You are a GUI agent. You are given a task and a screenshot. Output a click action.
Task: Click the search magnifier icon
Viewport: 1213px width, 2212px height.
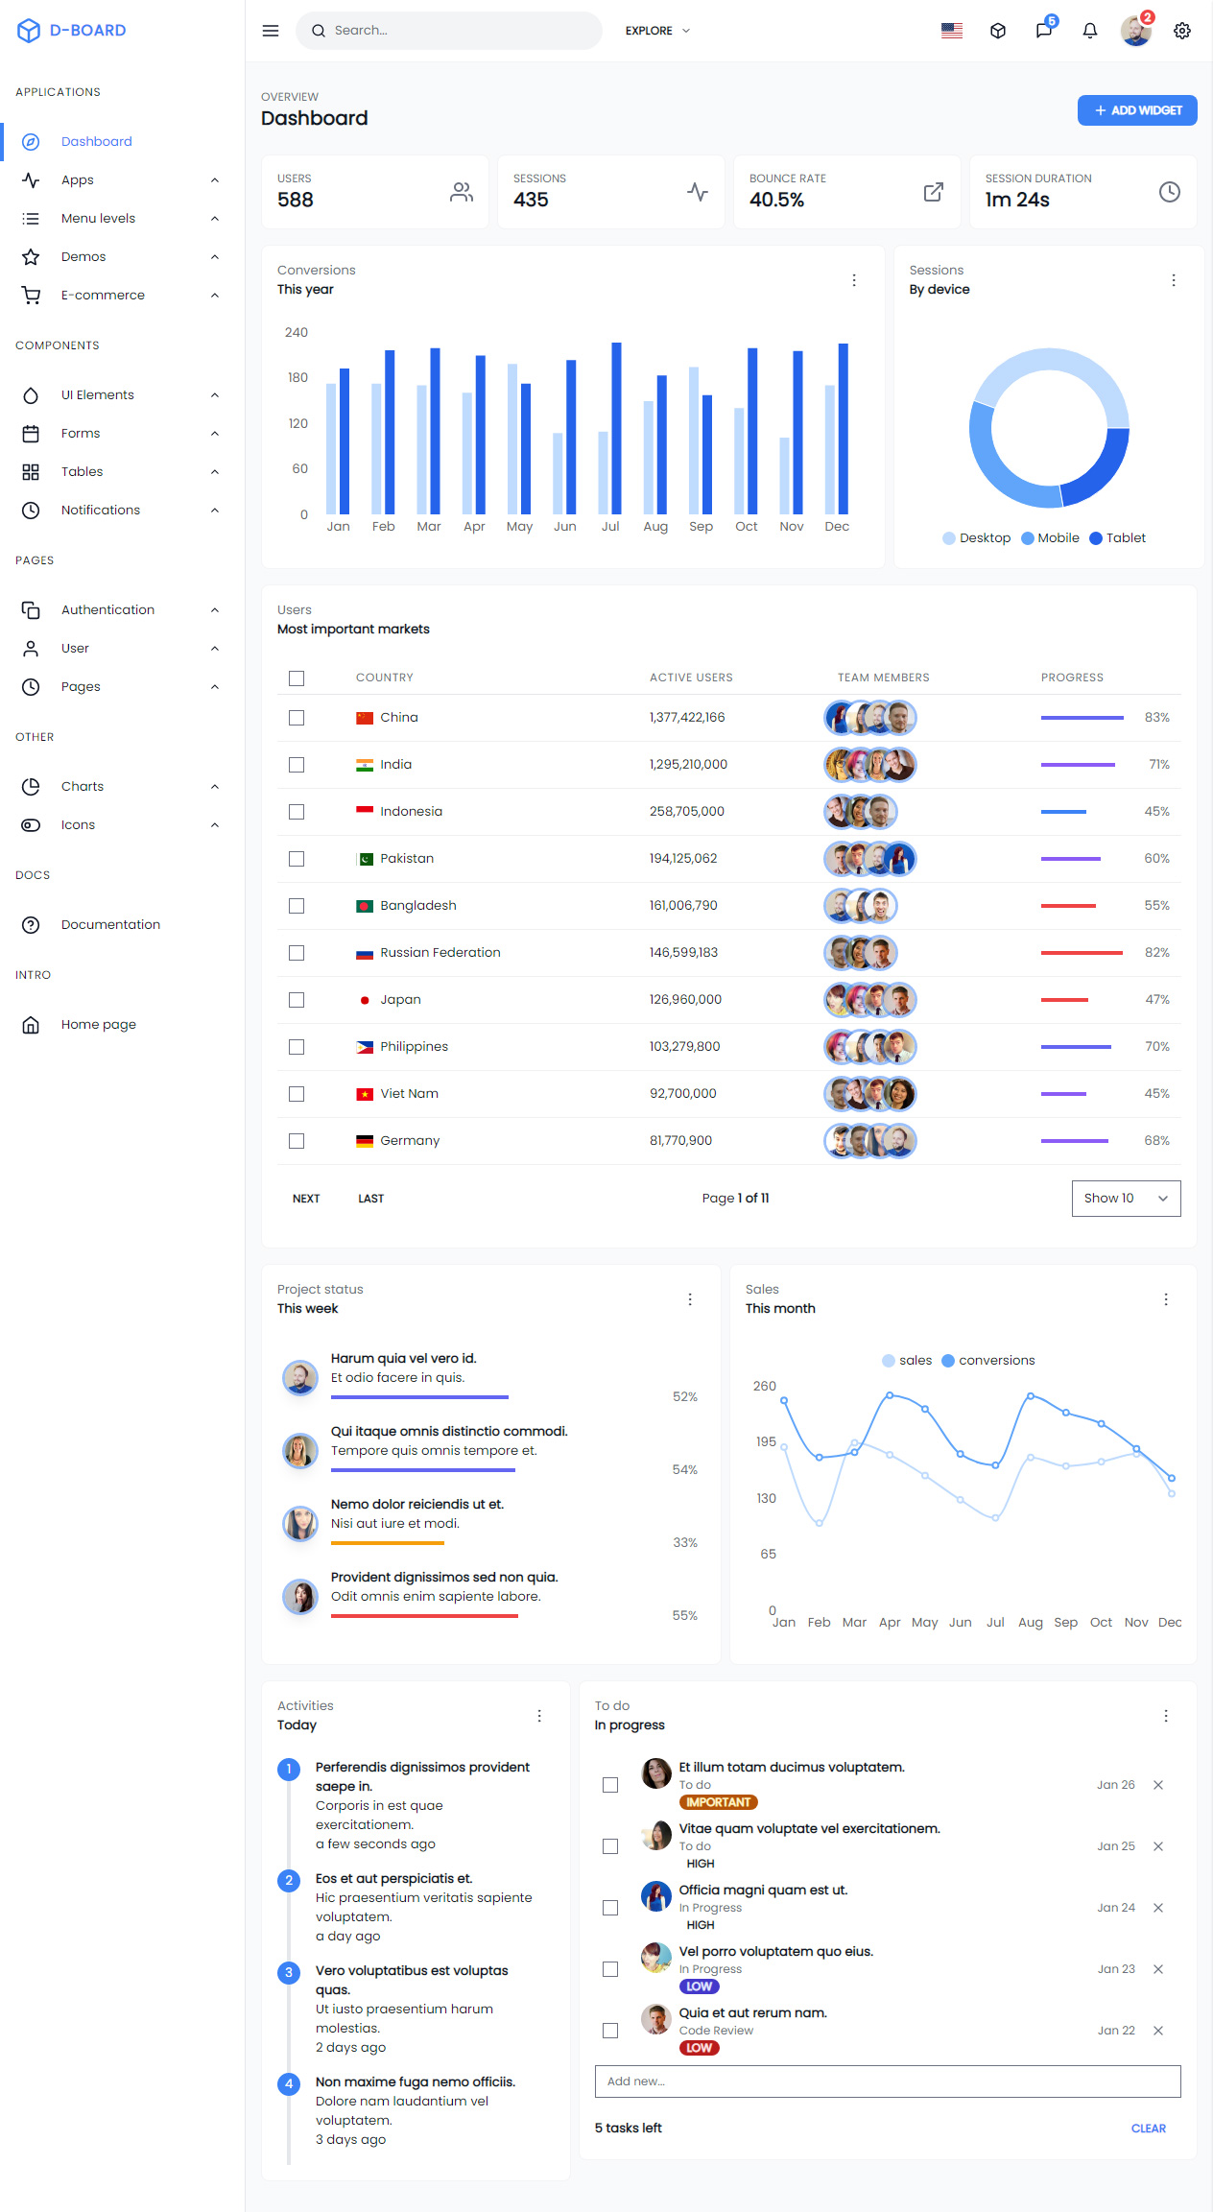tap(319, 31)
